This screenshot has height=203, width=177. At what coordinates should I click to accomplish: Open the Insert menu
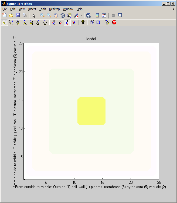pos(32,9)
